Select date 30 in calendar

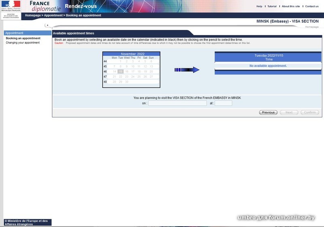point(127,82)
